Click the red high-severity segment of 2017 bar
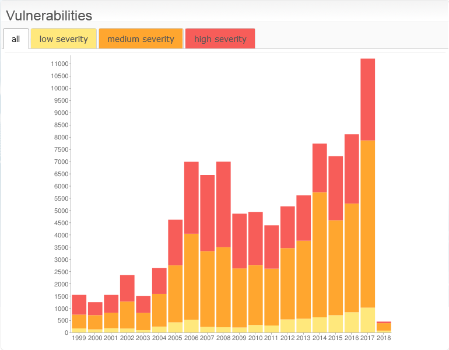 367,99
